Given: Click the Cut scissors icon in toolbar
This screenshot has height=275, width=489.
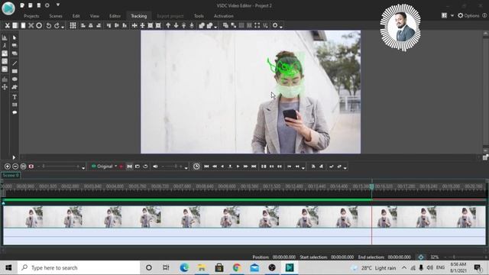Looking at the screenshot, I should coord(7,25).
